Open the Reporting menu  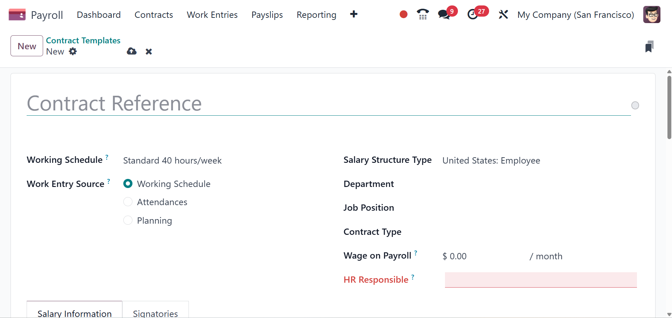316,15
